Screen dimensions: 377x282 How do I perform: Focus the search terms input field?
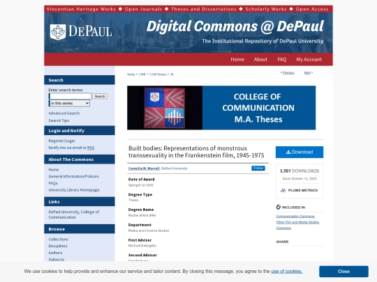tap(71, 96)
